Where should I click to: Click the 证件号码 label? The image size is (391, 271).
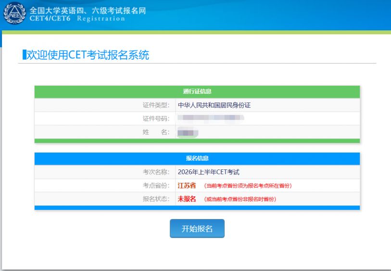[x=156, y=118]
